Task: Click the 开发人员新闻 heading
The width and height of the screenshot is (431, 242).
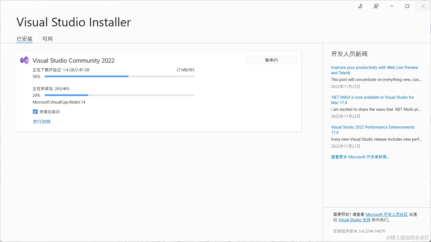Action: point(349,54)
